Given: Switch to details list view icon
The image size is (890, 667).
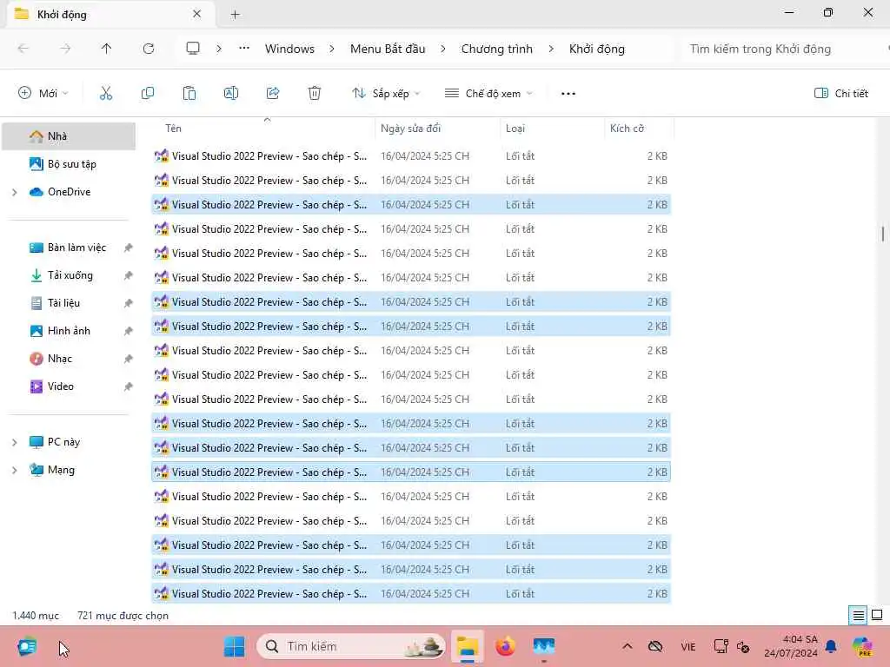Looking at the screenshot, I should click(858, 616).
